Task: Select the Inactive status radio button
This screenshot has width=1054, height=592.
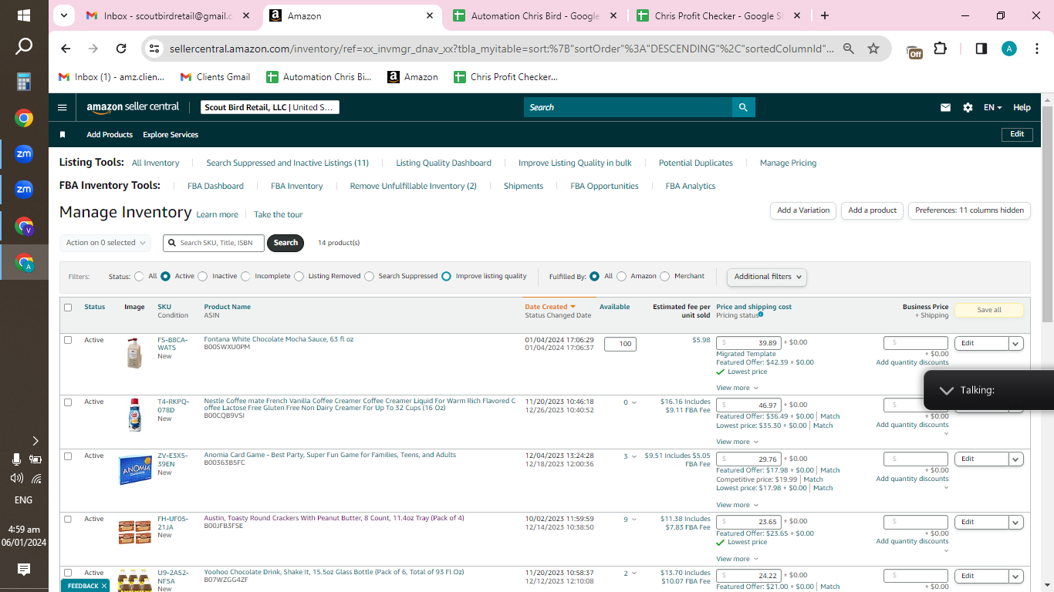Action: point(202,276)
